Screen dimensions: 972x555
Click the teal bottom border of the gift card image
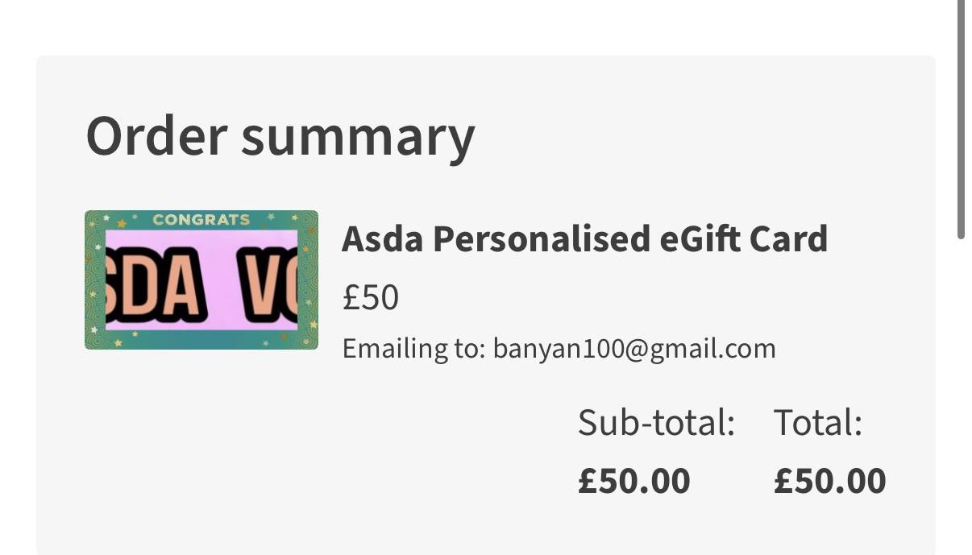point(201,339)
